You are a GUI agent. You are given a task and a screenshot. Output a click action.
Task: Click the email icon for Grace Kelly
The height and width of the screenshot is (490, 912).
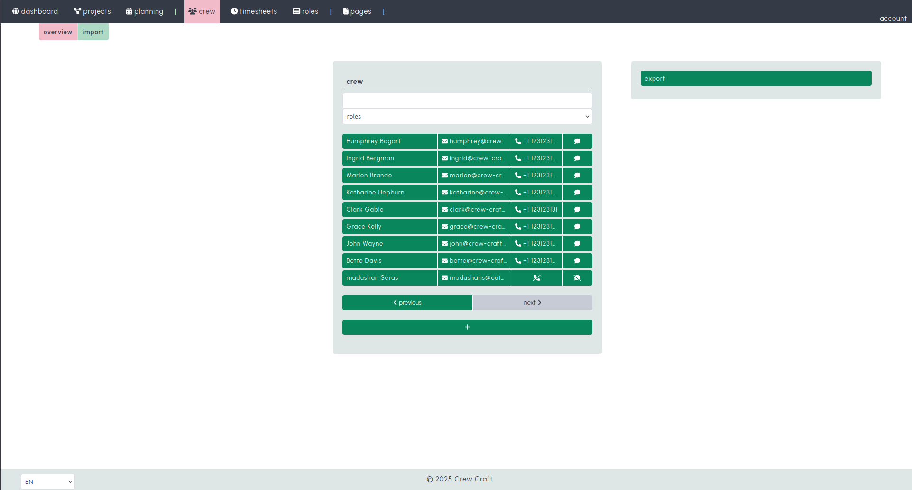(x=444, y=226)
